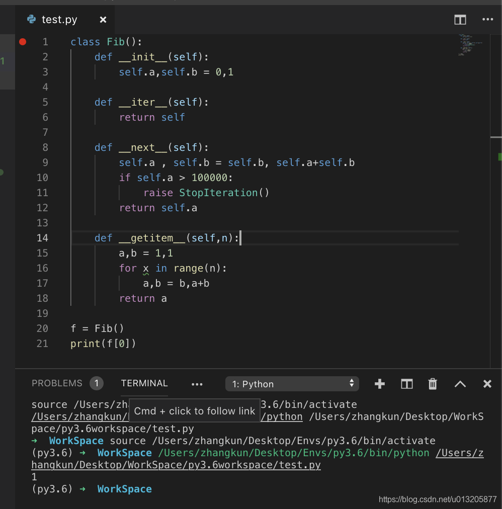
Task: Click 'return self' on line 6
Action: click(152, 117)
